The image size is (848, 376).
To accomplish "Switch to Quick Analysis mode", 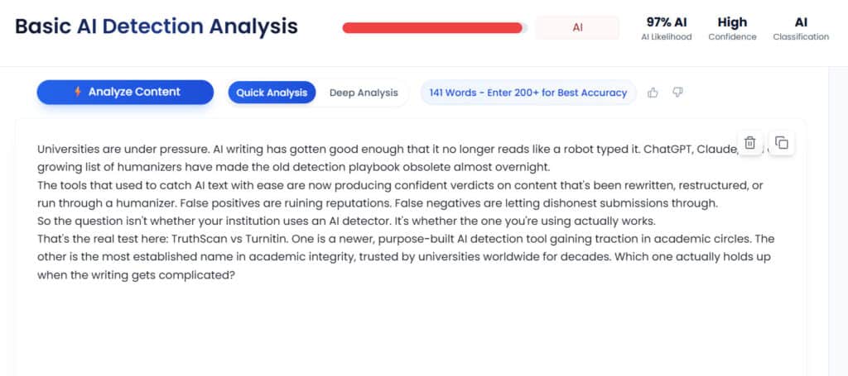I will 272,93.
